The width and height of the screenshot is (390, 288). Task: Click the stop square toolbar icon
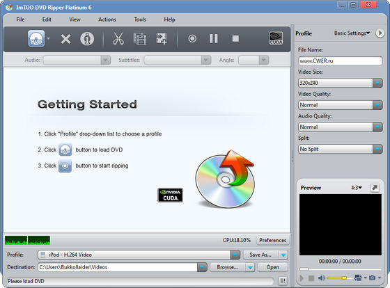235,39
